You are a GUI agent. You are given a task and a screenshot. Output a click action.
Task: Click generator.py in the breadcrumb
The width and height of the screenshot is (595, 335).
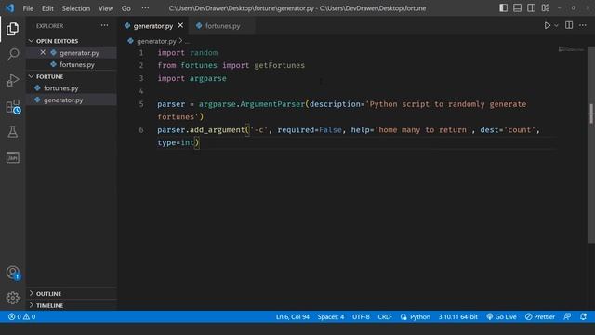point(156,41)
